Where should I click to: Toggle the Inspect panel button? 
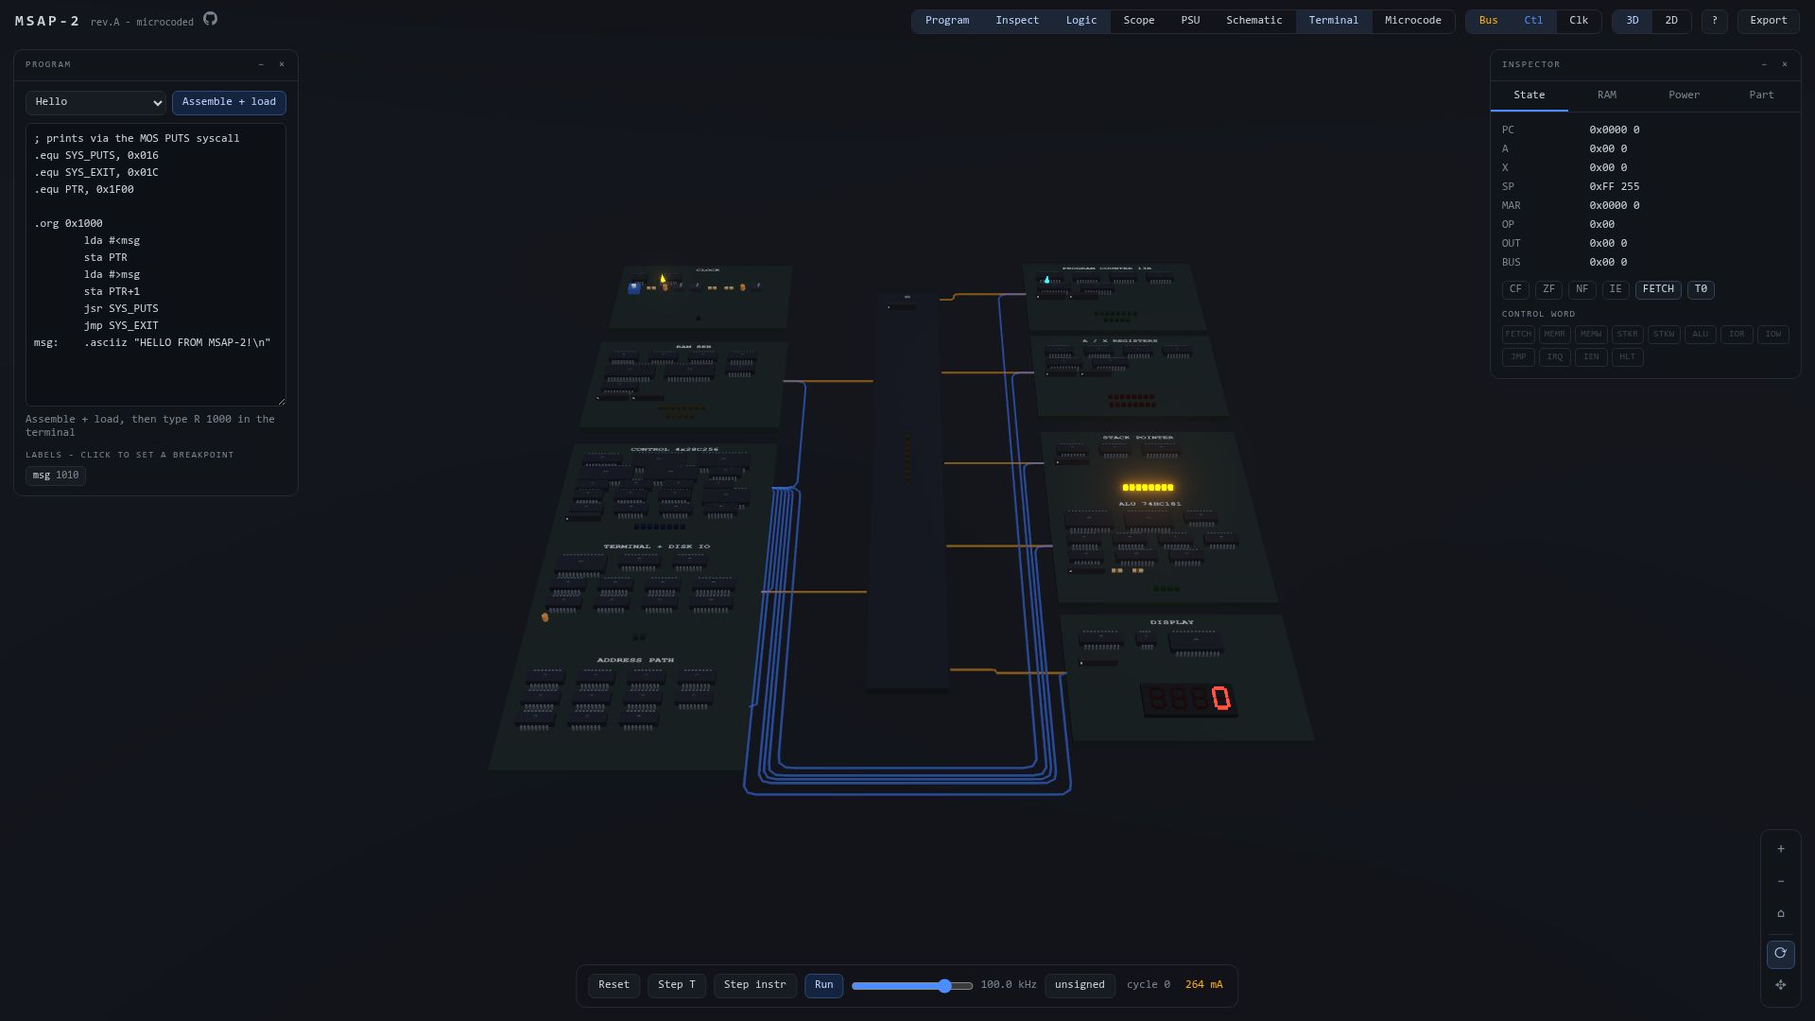tap(1017, 21)
